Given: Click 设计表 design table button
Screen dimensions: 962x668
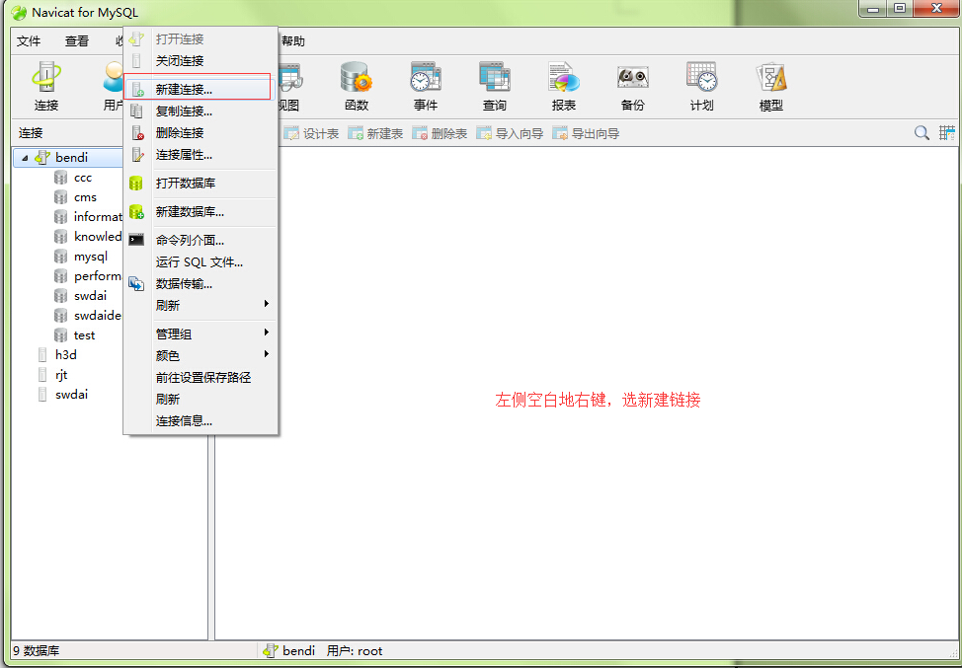Looking at the screenshot, I should click(311, 133).
